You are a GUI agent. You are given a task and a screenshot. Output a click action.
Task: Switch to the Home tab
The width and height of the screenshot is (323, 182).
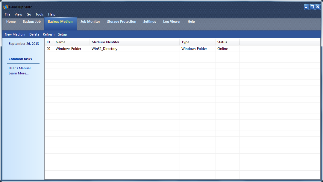click(11, 22)
